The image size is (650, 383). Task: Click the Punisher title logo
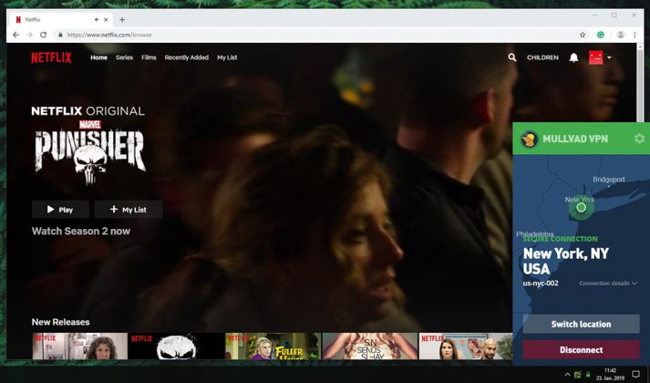(x=90, y=154)
